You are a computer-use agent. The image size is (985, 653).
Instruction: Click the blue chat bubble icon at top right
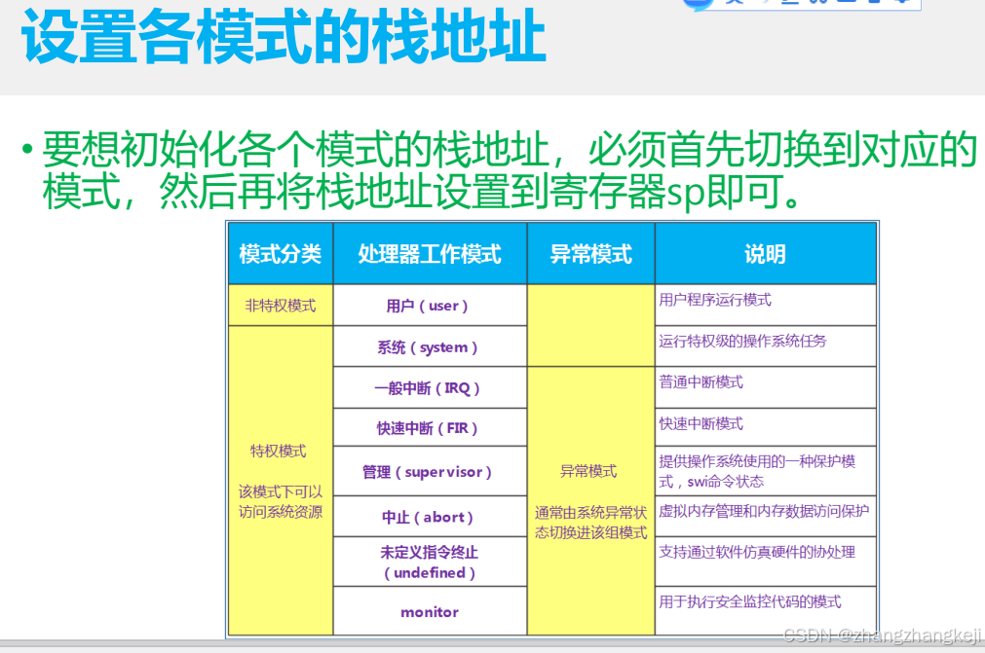coord(698,5)
